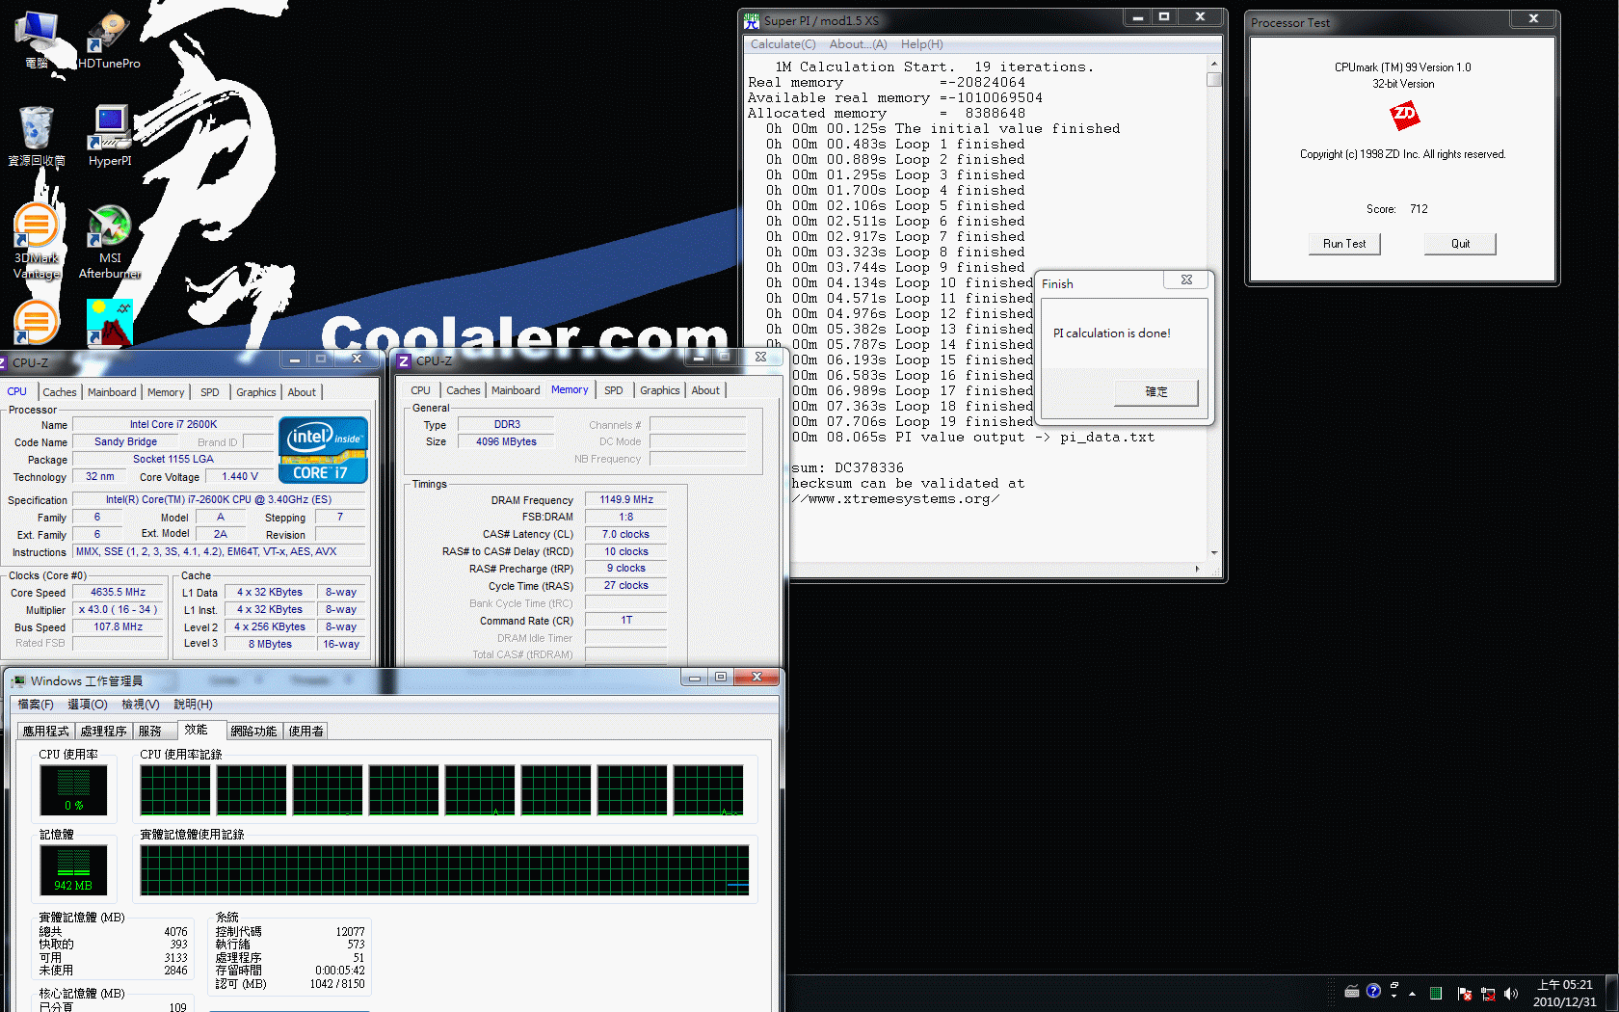Open the Recycle Bin desktop icon

coord(37,135)
